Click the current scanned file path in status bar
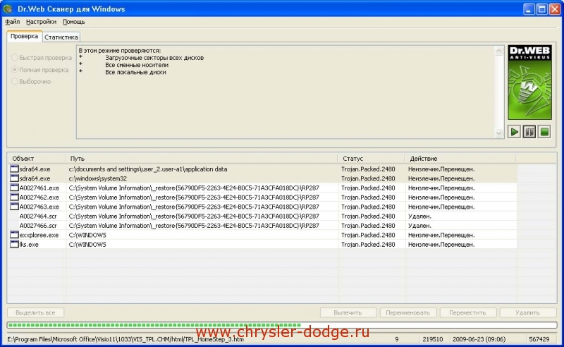This screenshot has height=347, width=564. point(125,339)
